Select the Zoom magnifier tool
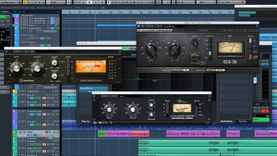 point(127,2)
